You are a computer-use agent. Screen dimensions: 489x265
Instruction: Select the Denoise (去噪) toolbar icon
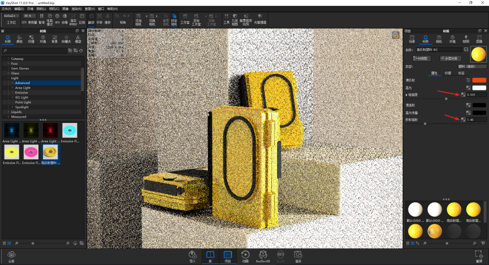point(64,18)
